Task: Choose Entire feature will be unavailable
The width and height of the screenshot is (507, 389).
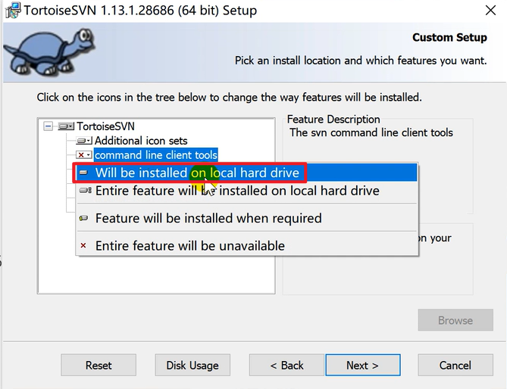Action: coord(246,246)
